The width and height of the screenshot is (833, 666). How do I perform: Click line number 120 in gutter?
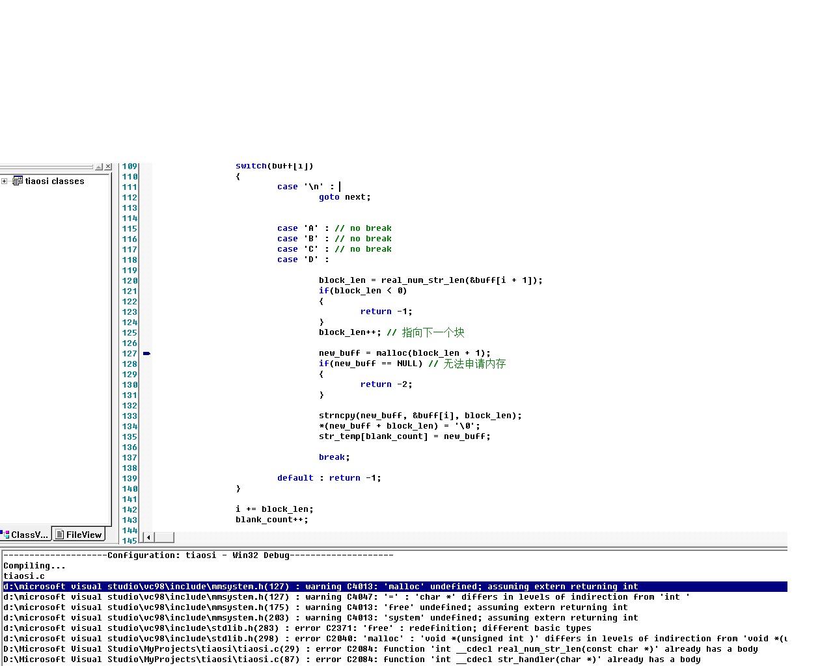pos(130,280)
